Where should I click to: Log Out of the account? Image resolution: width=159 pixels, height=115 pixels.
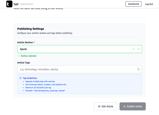coord(149,4)
